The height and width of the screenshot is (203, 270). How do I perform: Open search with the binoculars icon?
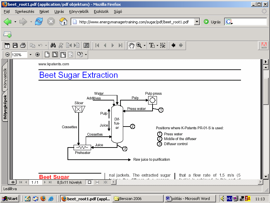click(53, 45)
